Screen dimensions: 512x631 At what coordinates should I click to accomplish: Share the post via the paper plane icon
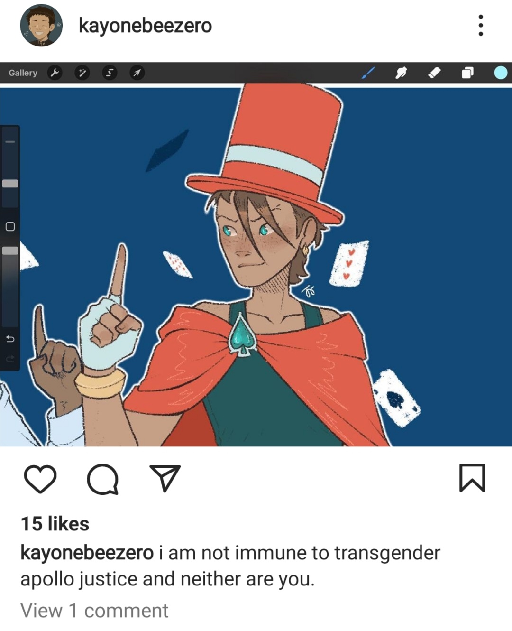point(165,478)
